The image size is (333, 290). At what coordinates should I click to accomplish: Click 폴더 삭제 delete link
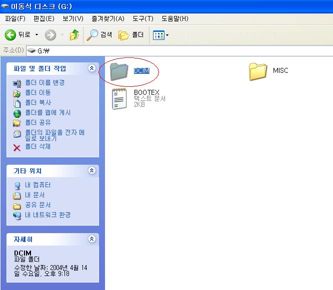[x=38, y=146]
